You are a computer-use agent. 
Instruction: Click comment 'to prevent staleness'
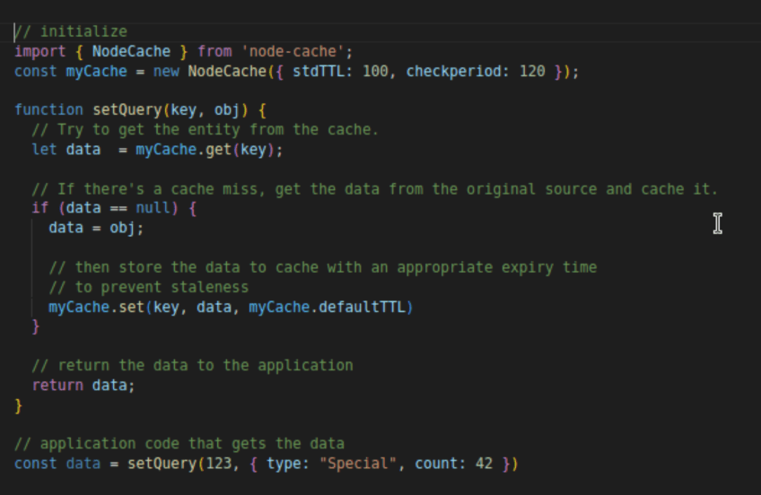[148, 288]
